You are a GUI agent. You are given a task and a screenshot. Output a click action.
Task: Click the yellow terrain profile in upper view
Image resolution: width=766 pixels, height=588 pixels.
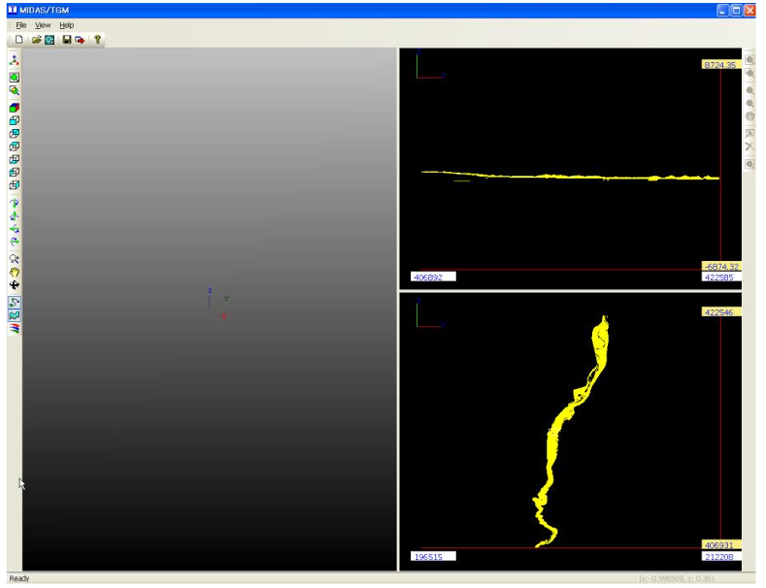pyautogui.click(x=570, y=176)
